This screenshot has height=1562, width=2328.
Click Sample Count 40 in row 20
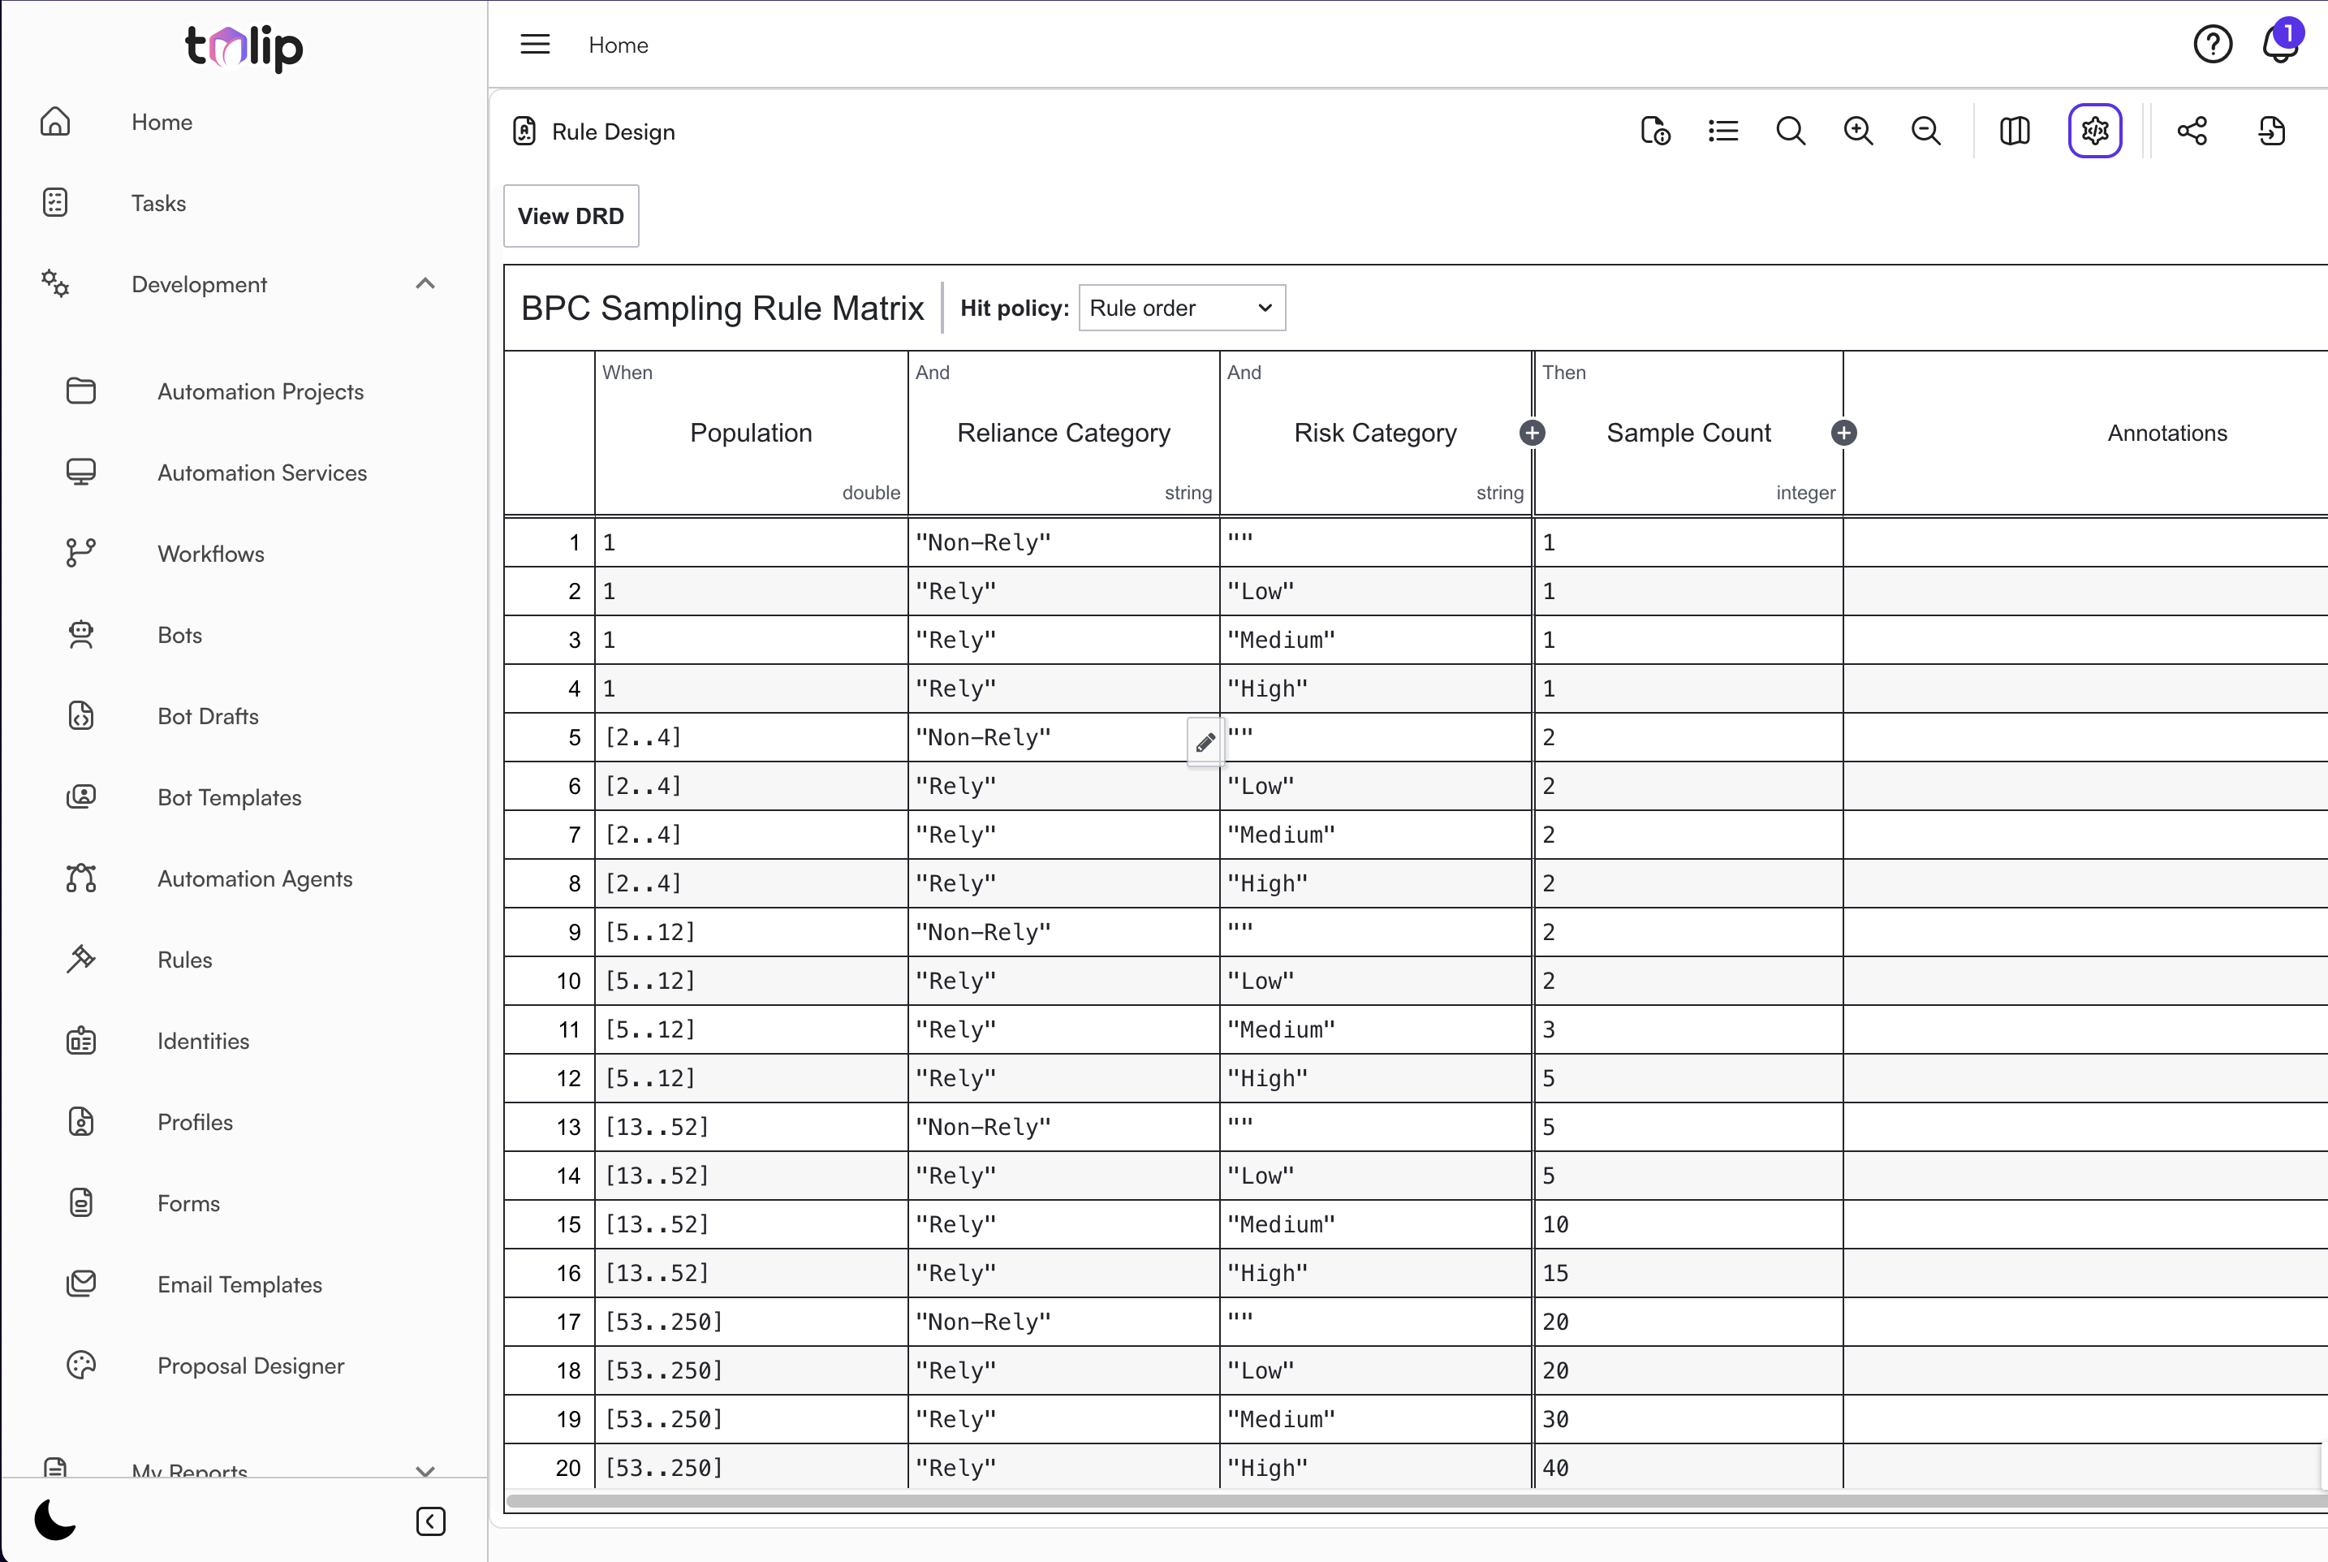(1688, 1469)
